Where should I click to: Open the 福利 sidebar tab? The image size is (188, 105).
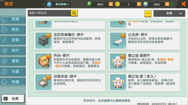tap(13, 61)
